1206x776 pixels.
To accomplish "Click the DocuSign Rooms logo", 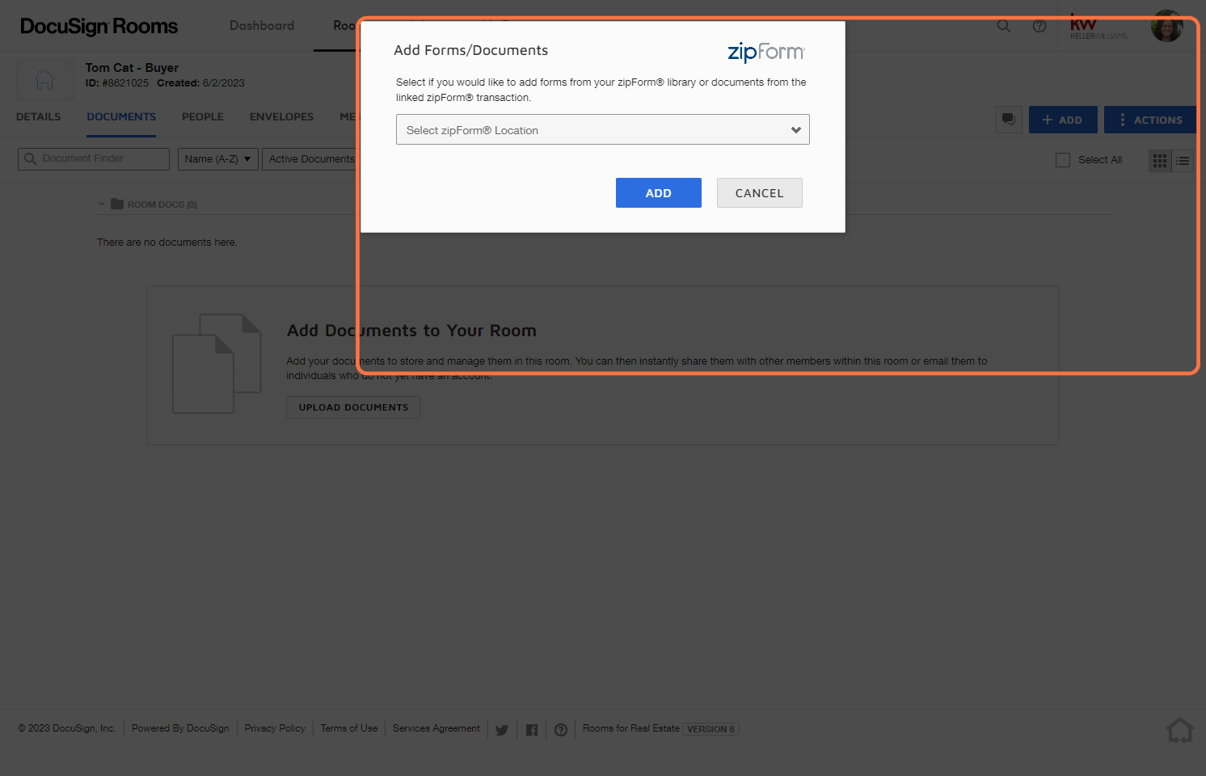I will tap(99, 26).
